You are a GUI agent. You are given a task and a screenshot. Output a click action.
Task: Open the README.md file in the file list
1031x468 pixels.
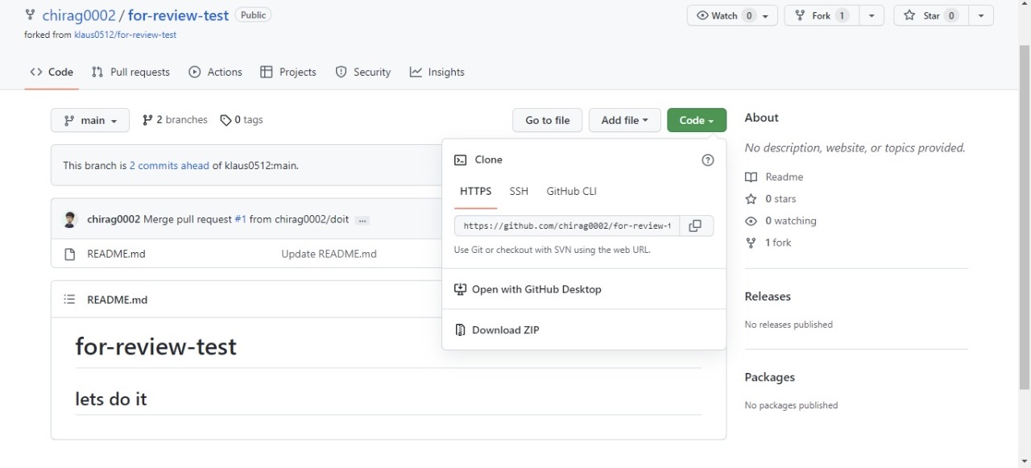point(116,254)
